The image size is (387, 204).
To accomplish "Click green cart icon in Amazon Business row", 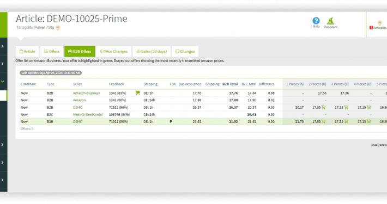I will point(138,93).
